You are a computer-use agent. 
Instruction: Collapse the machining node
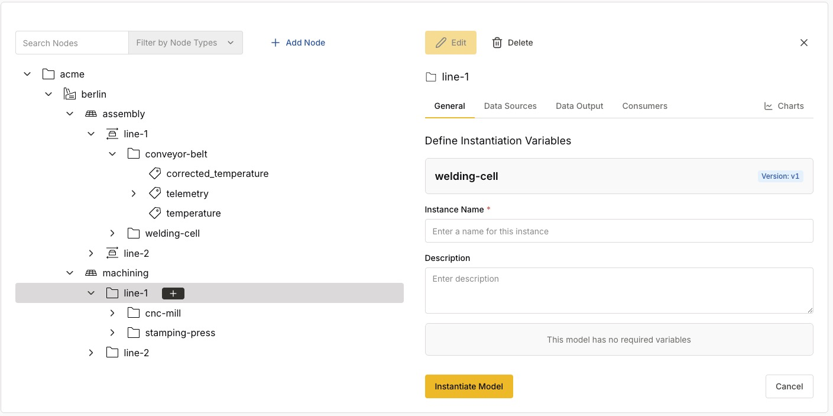pyautogui.click(x=70, y=273)
